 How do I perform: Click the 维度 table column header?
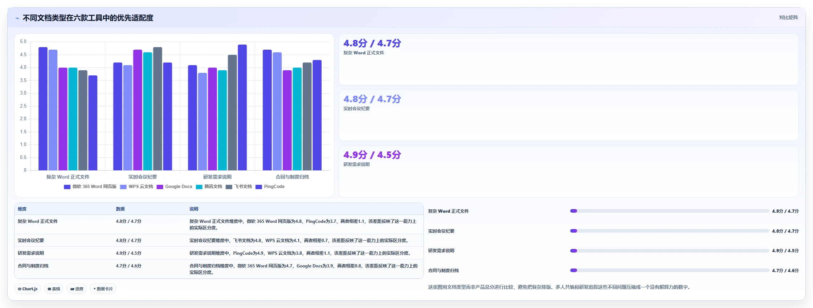(22, 209)
